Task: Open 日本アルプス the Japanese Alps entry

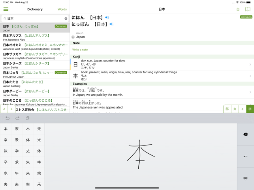Action: tap(35, 37)
